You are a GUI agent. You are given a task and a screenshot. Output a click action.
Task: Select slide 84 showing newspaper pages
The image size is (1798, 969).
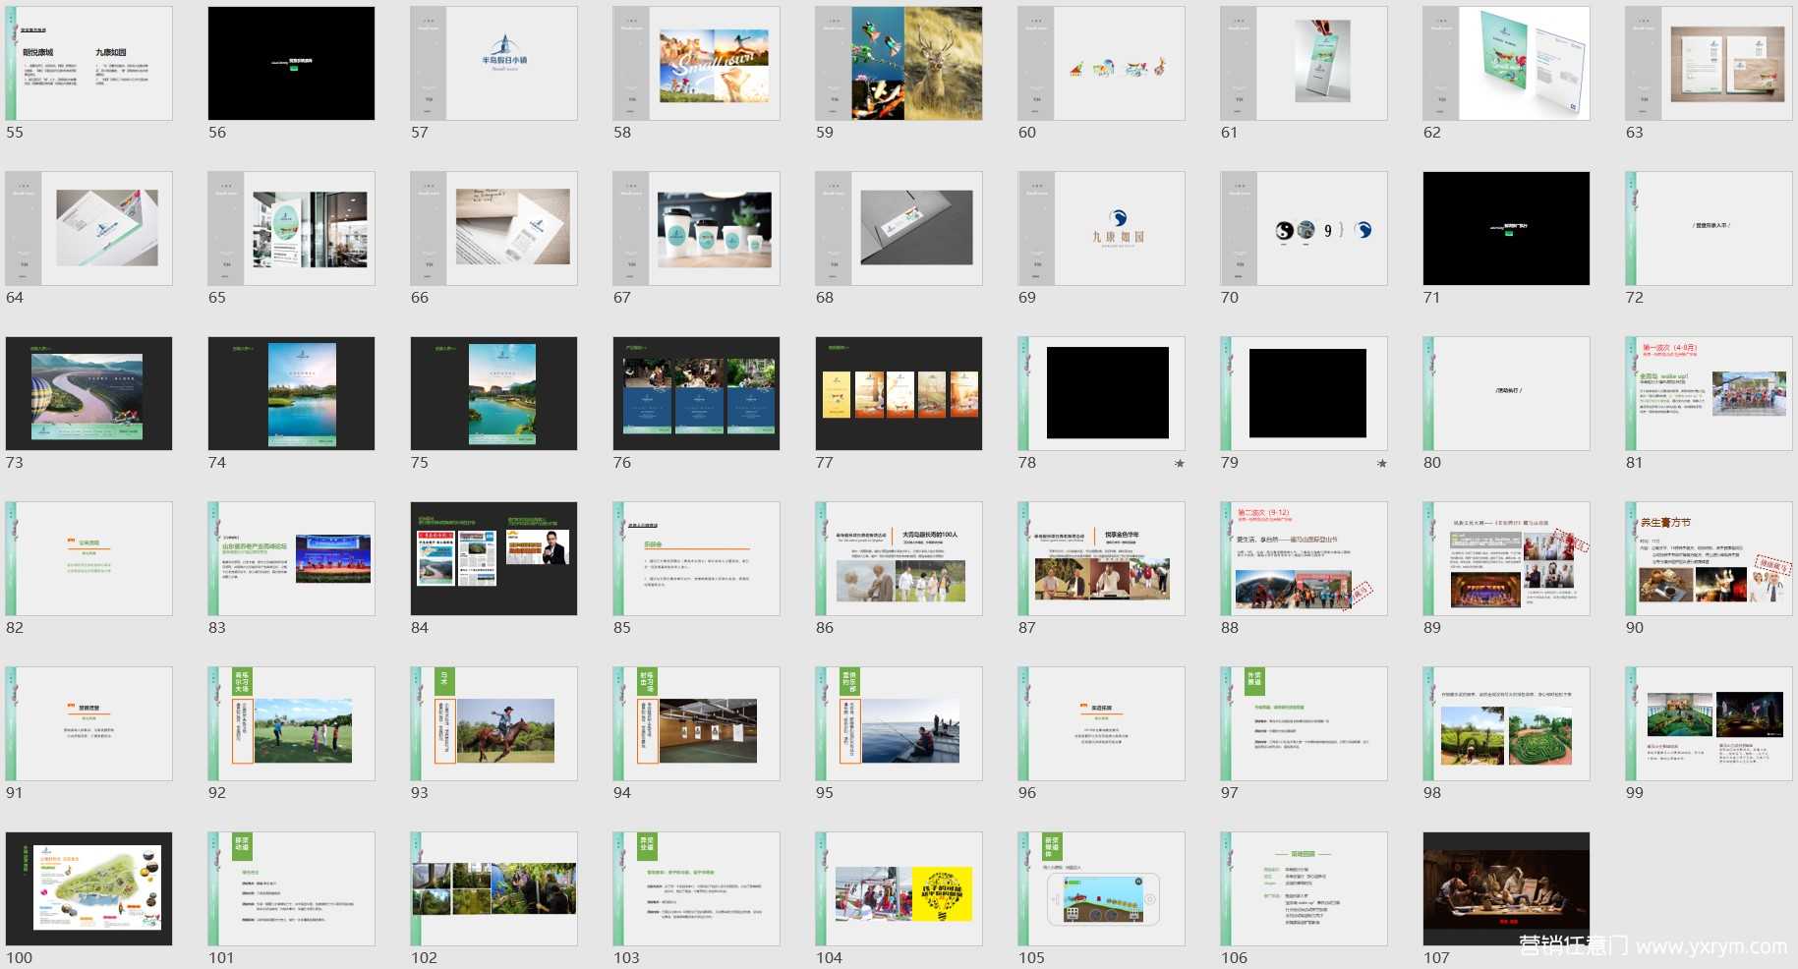(493, 559)
